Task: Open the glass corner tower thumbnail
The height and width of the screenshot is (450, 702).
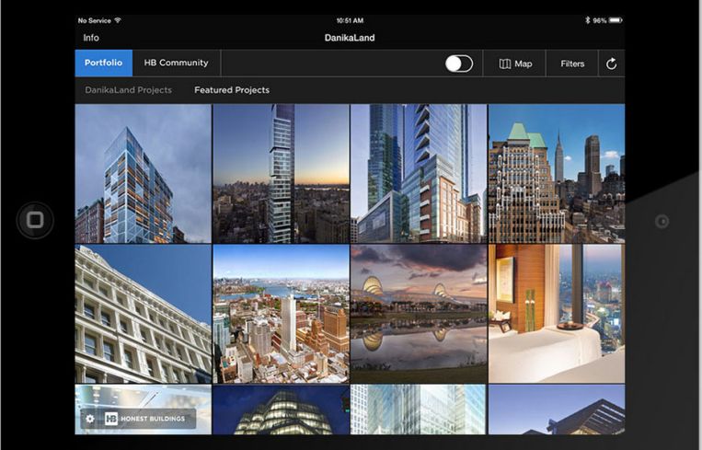Action: coord(143,173)
